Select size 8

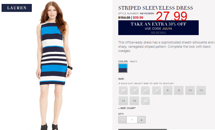[179, 90]
